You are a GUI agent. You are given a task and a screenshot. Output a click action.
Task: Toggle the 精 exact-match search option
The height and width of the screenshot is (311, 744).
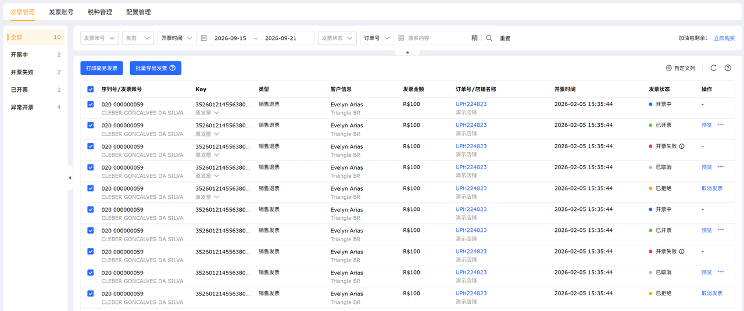click(474, 38)
